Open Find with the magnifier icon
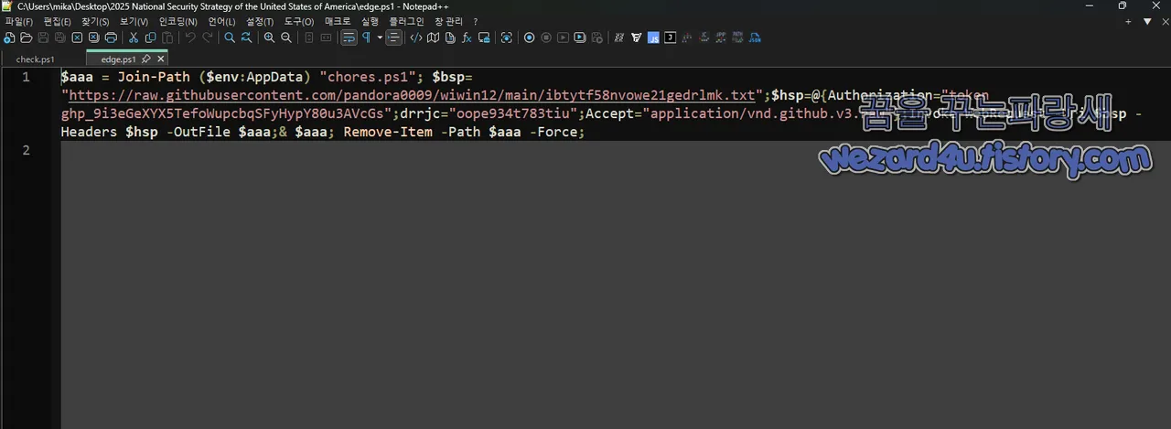Screen dimensions: 1171x429 click(230, 38)
